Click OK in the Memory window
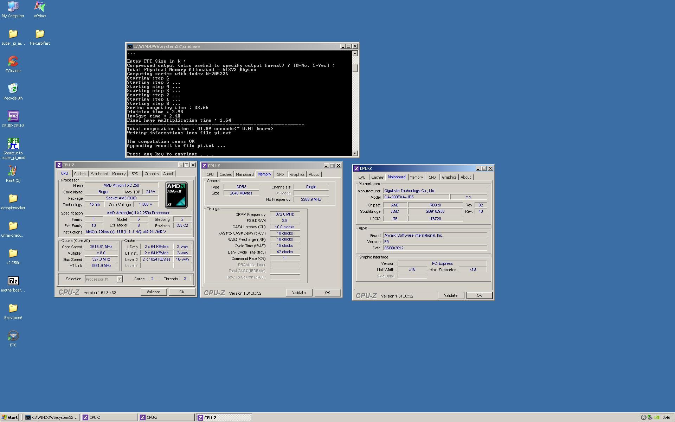The height and width of the screenshot is (422, 675). pos(327,293)
